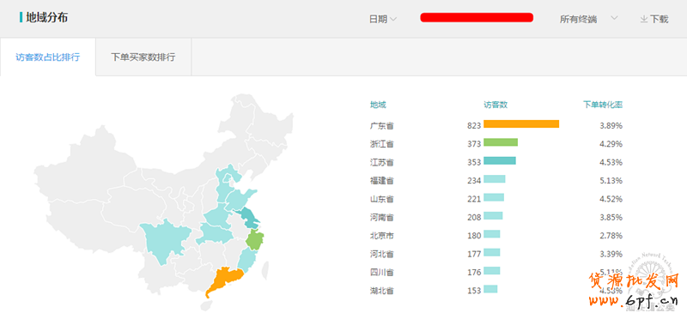Click the red date range field
Image resolution: width=687 pixels, height=319 pixels.
(x=477, y=17)
